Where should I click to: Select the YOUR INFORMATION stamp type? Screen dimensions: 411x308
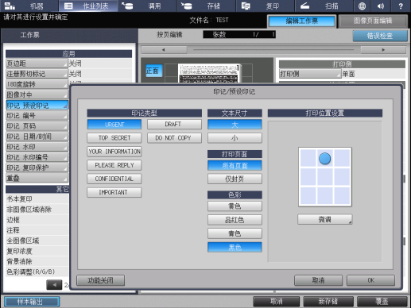(114, 152)
